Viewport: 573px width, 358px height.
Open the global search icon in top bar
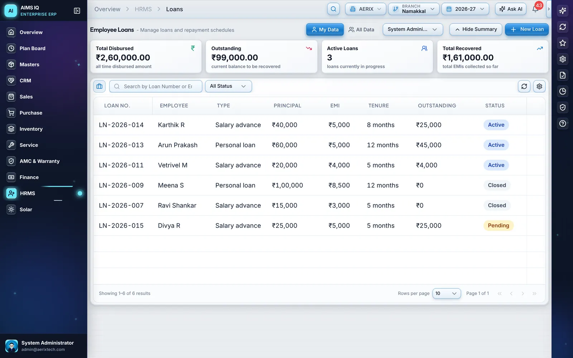coord(333,9)
